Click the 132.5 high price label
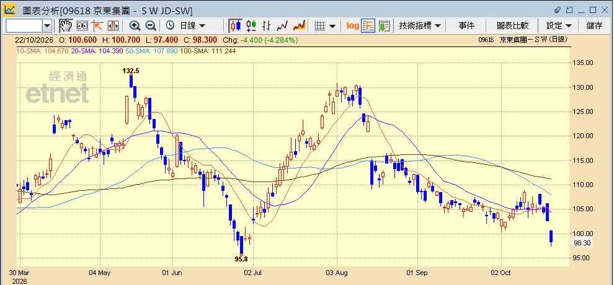614x285 pixels. 131,71
